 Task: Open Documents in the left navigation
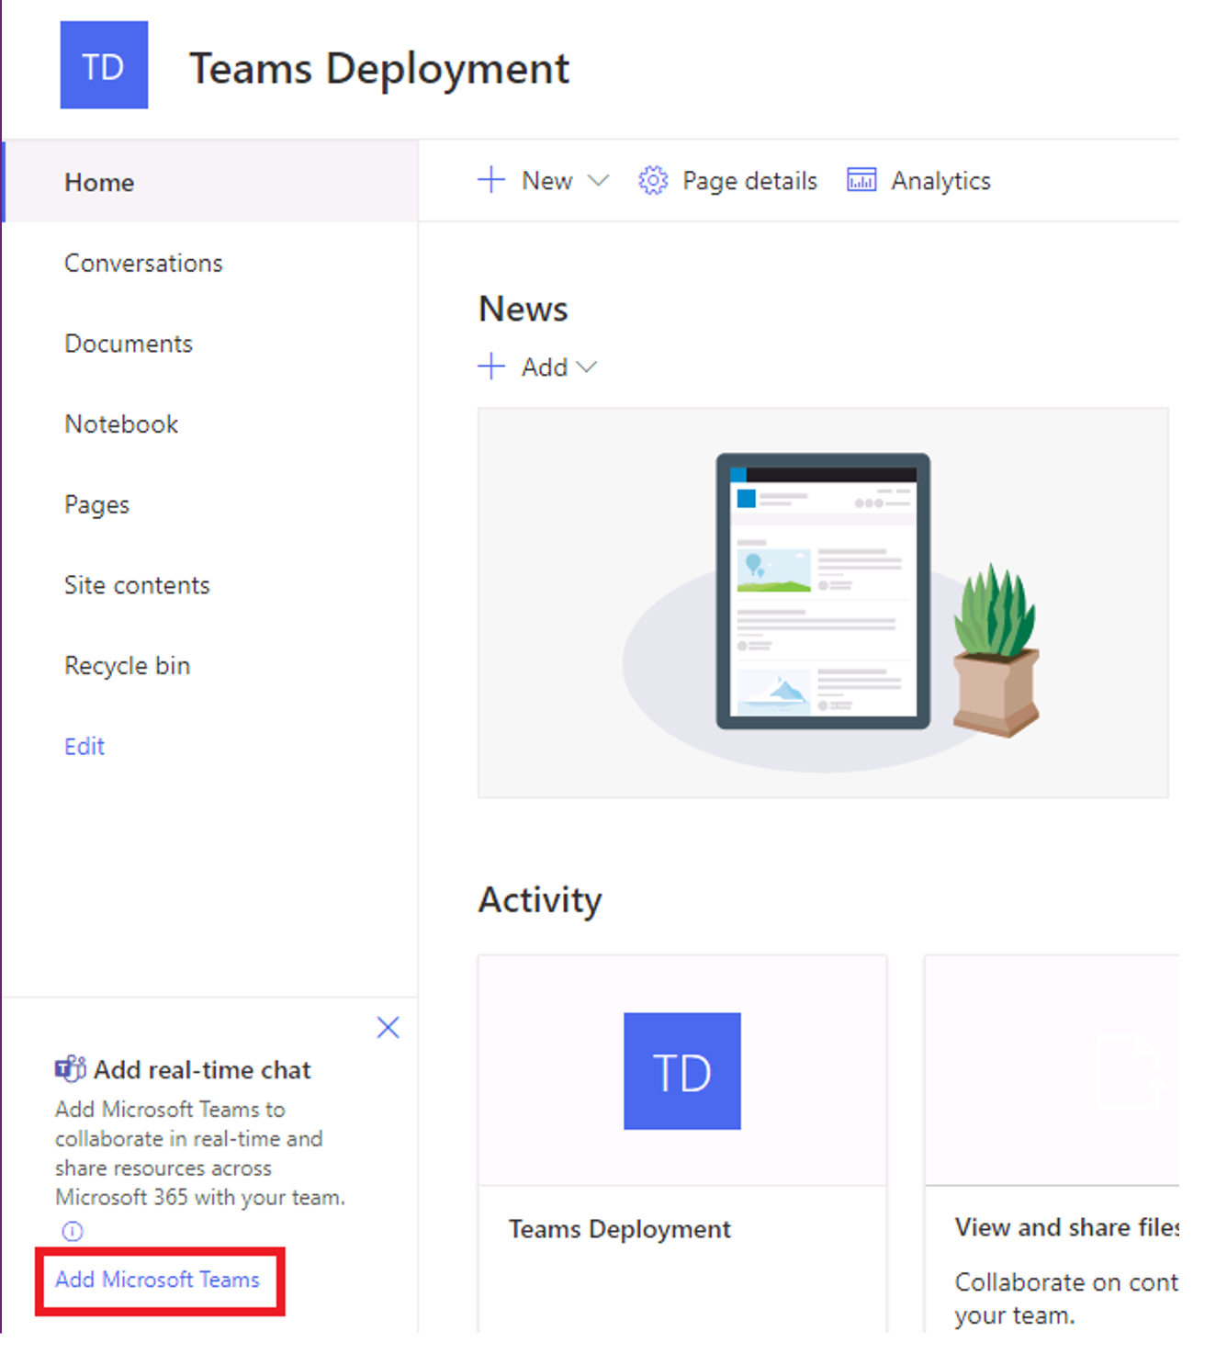pos(129,344)
